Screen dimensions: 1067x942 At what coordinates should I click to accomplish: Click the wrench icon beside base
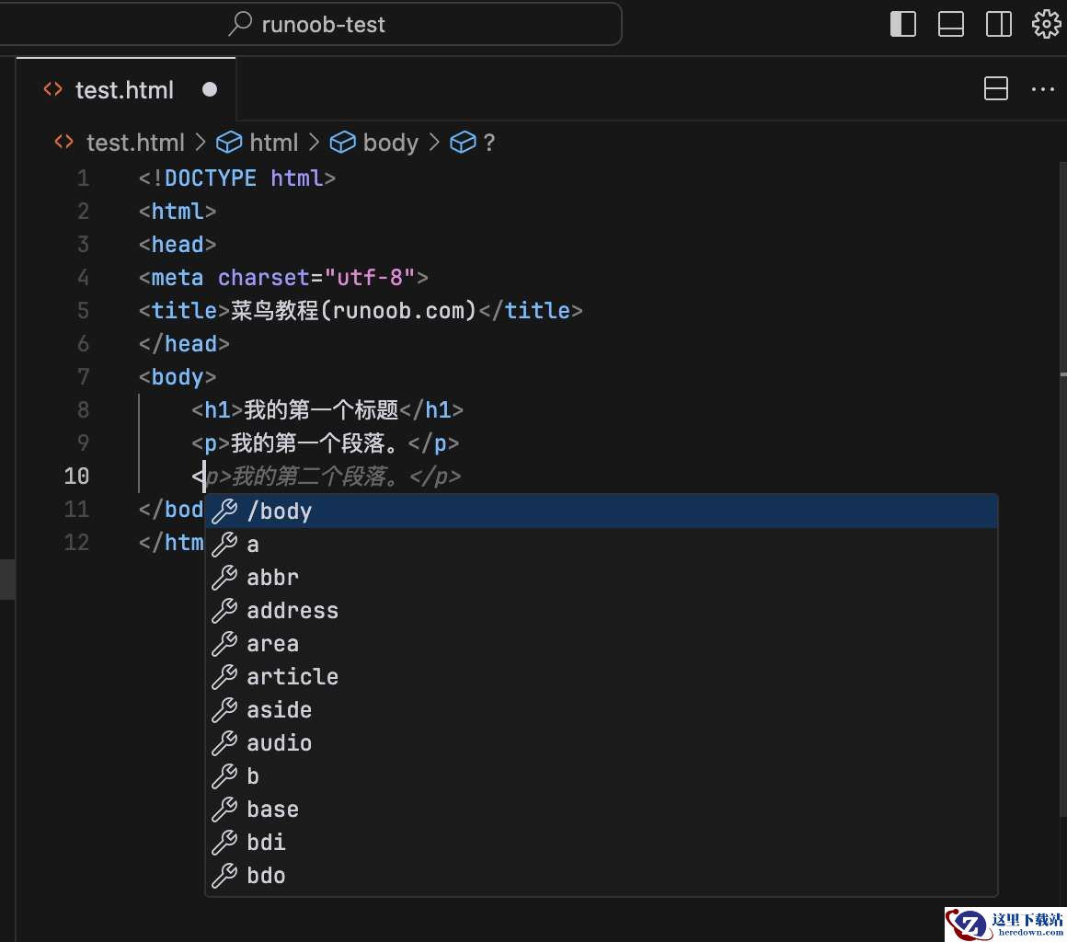224,810
